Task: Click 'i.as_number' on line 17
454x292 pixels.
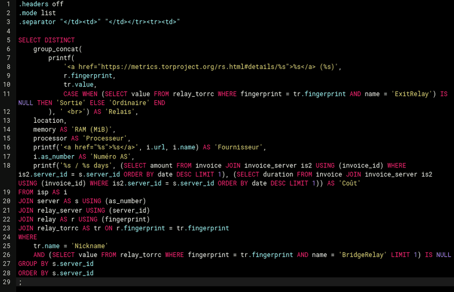Action: (x=54, y=157)
